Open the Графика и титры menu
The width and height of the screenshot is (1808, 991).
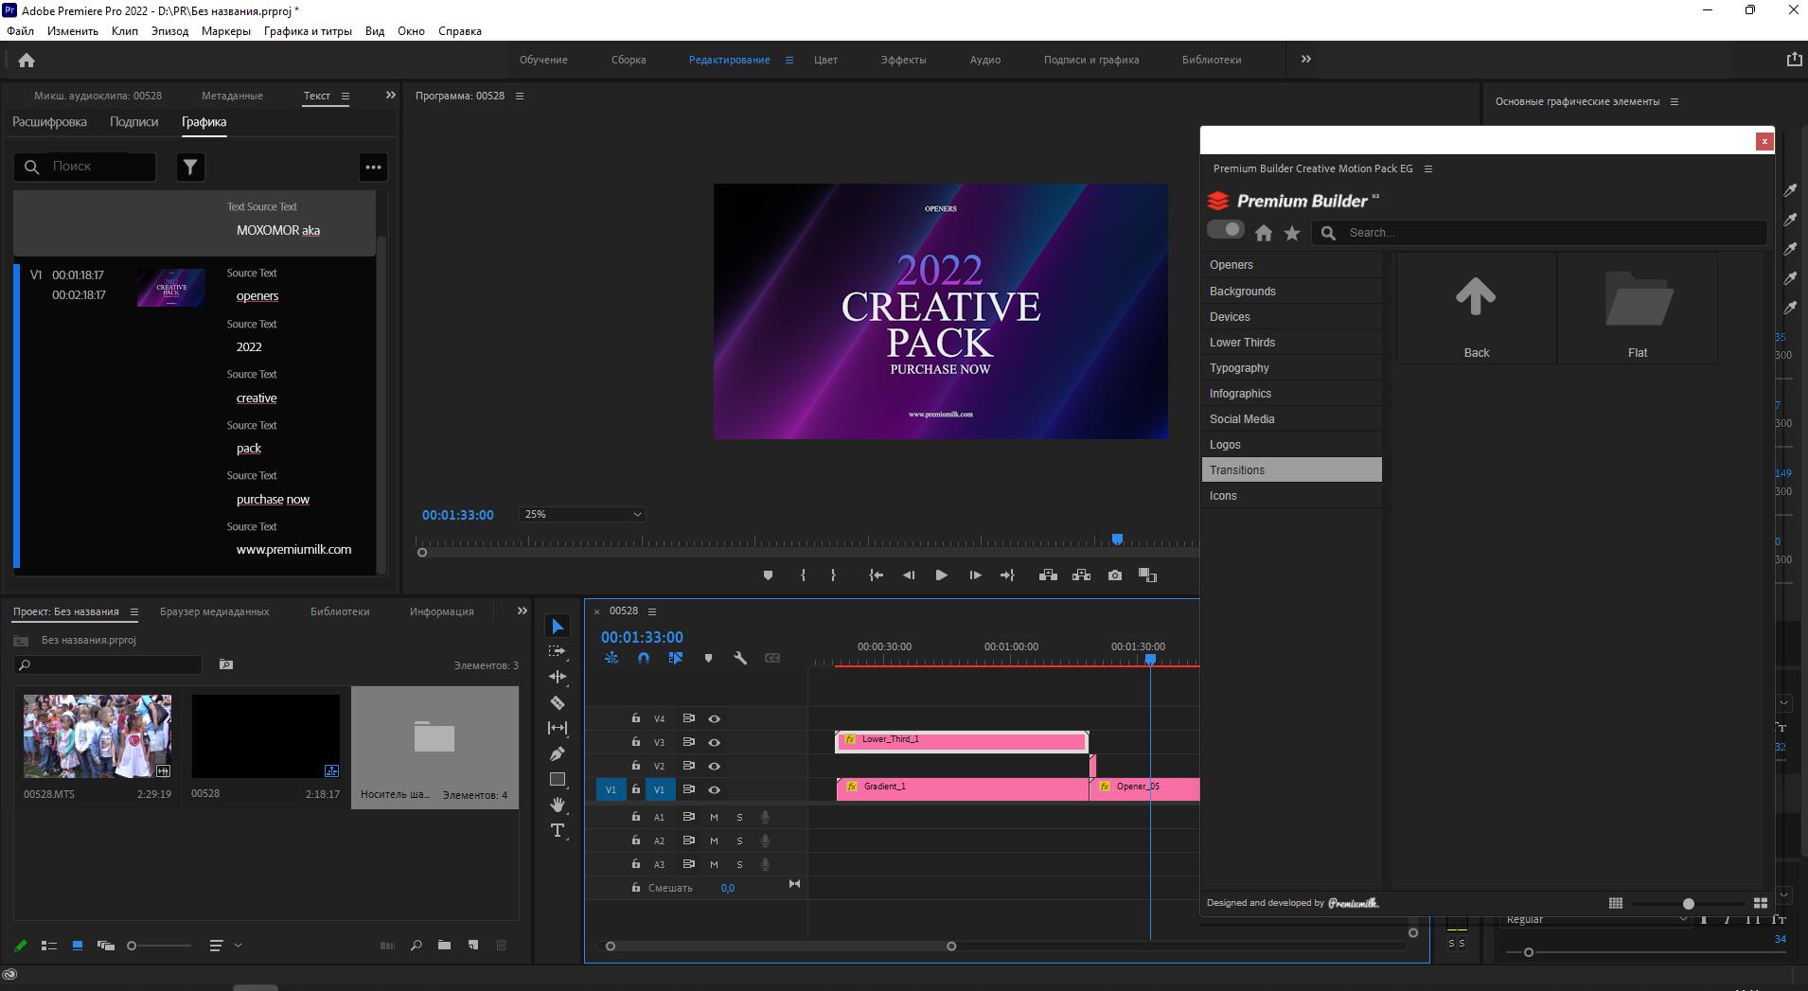308,31
